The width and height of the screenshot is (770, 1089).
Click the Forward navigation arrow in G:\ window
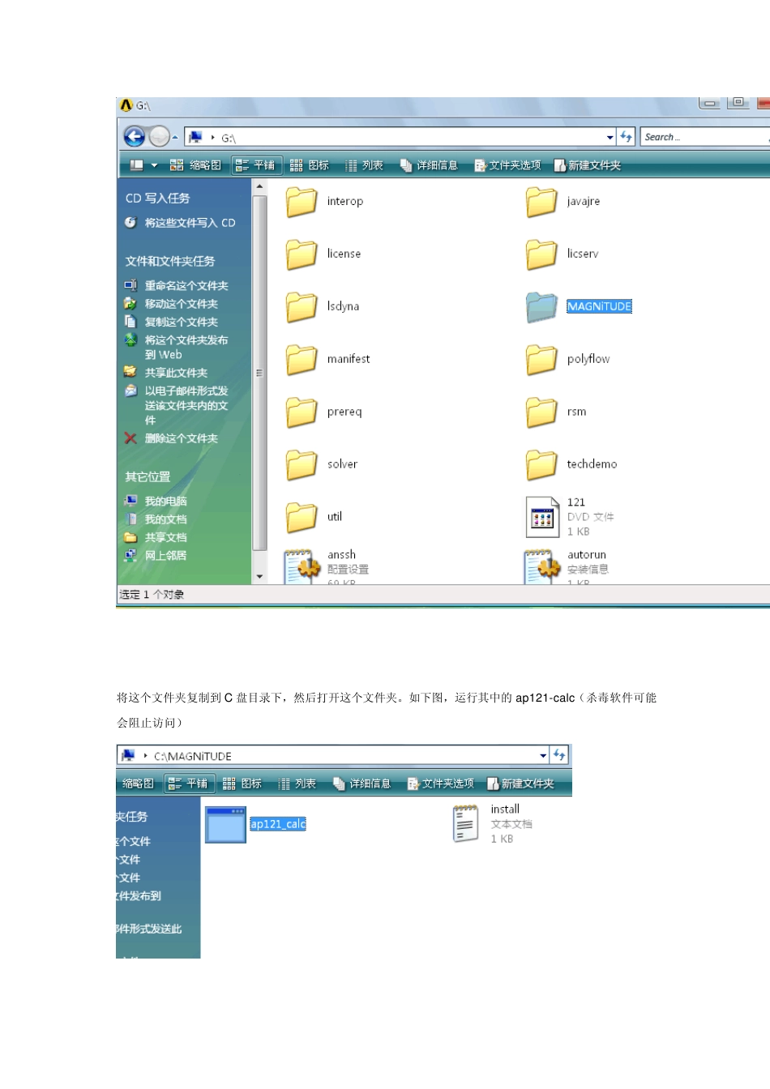tap(160, 137)
